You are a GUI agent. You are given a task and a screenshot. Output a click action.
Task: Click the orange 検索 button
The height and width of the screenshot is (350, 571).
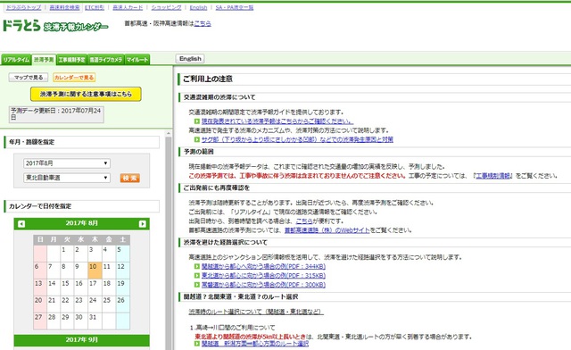[x=130, y=178]
